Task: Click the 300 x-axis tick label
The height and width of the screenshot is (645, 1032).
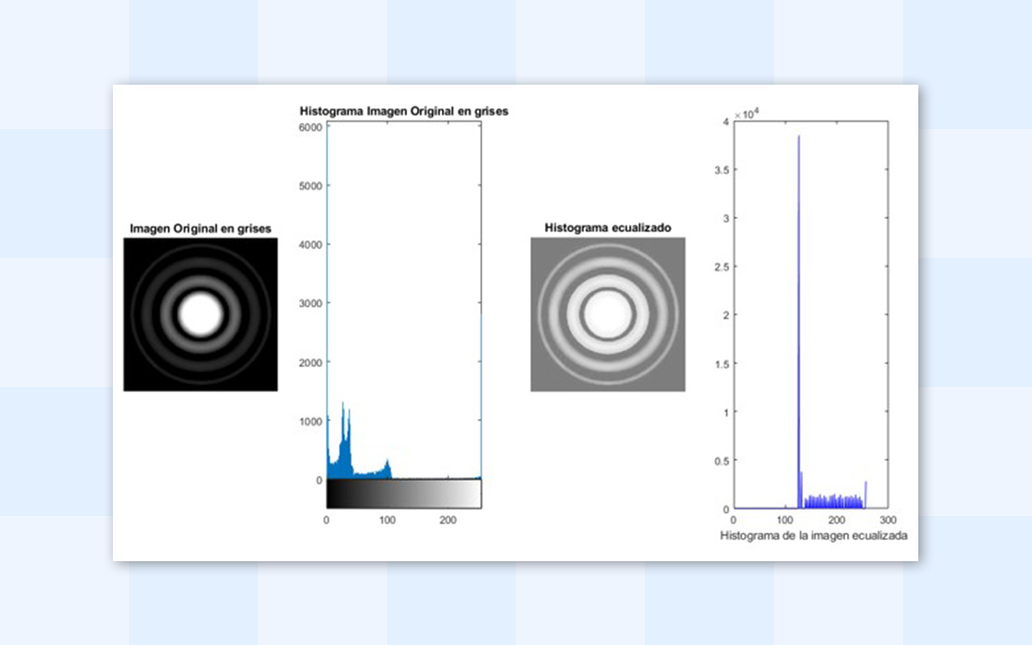Action: (x=888, y=521)
